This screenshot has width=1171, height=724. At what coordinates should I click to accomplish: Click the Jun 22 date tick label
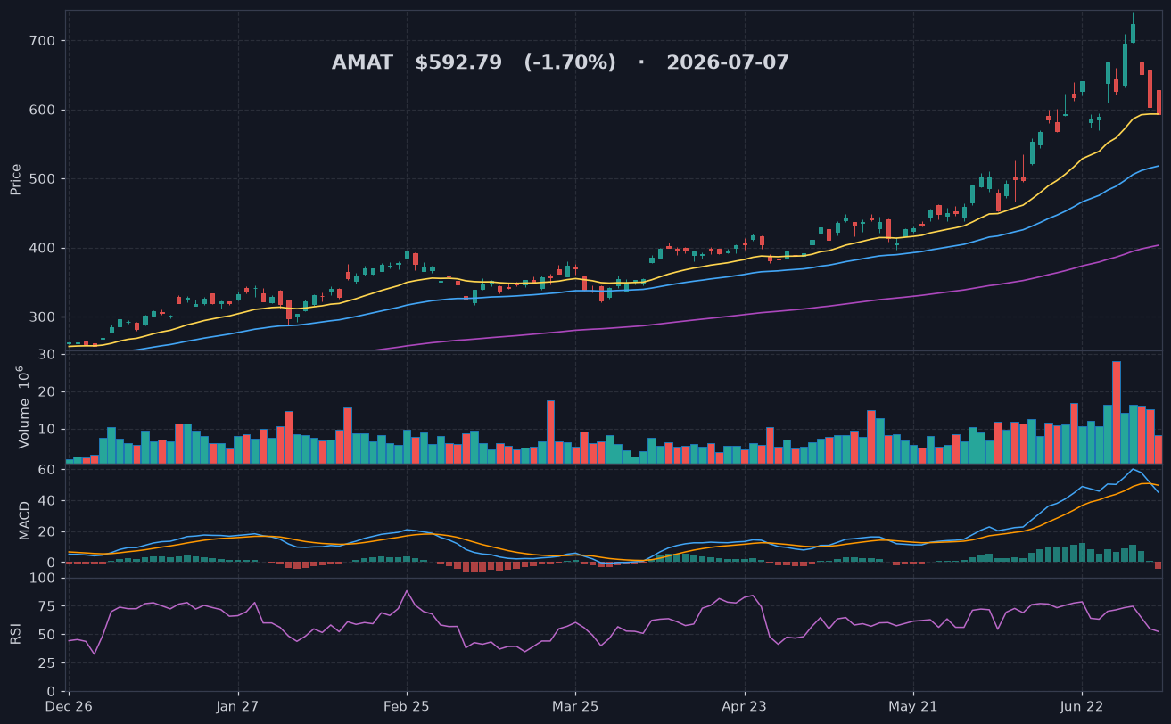[x=1082, y=706]
